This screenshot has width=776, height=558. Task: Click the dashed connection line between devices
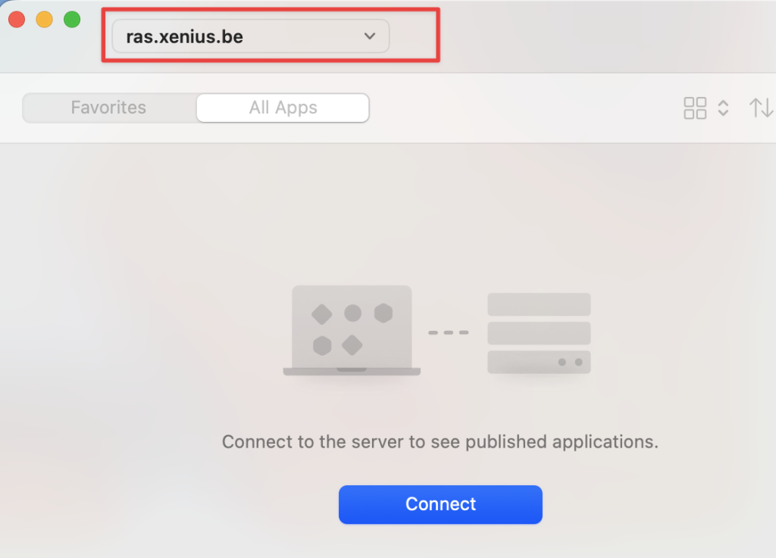tap(448, 332)
